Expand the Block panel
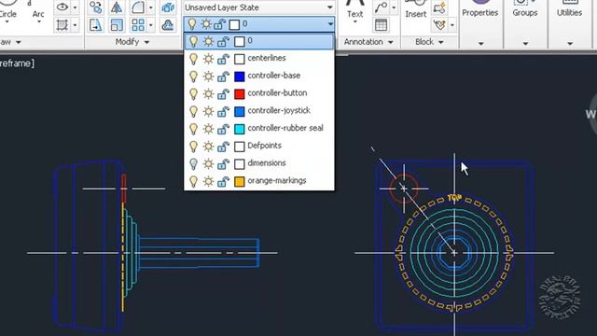597x336 pixels. click(429, 42)
